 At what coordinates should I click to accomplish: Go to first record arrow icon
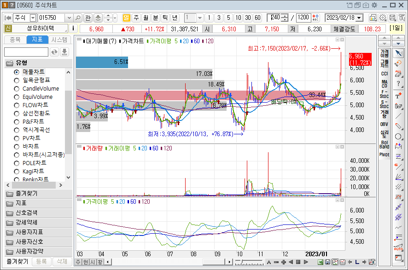8,17
